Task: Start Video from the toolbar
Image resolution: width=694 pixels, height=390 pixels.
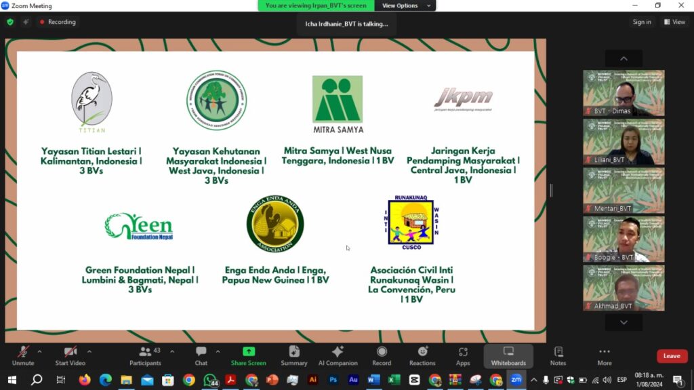Action: 70,356
